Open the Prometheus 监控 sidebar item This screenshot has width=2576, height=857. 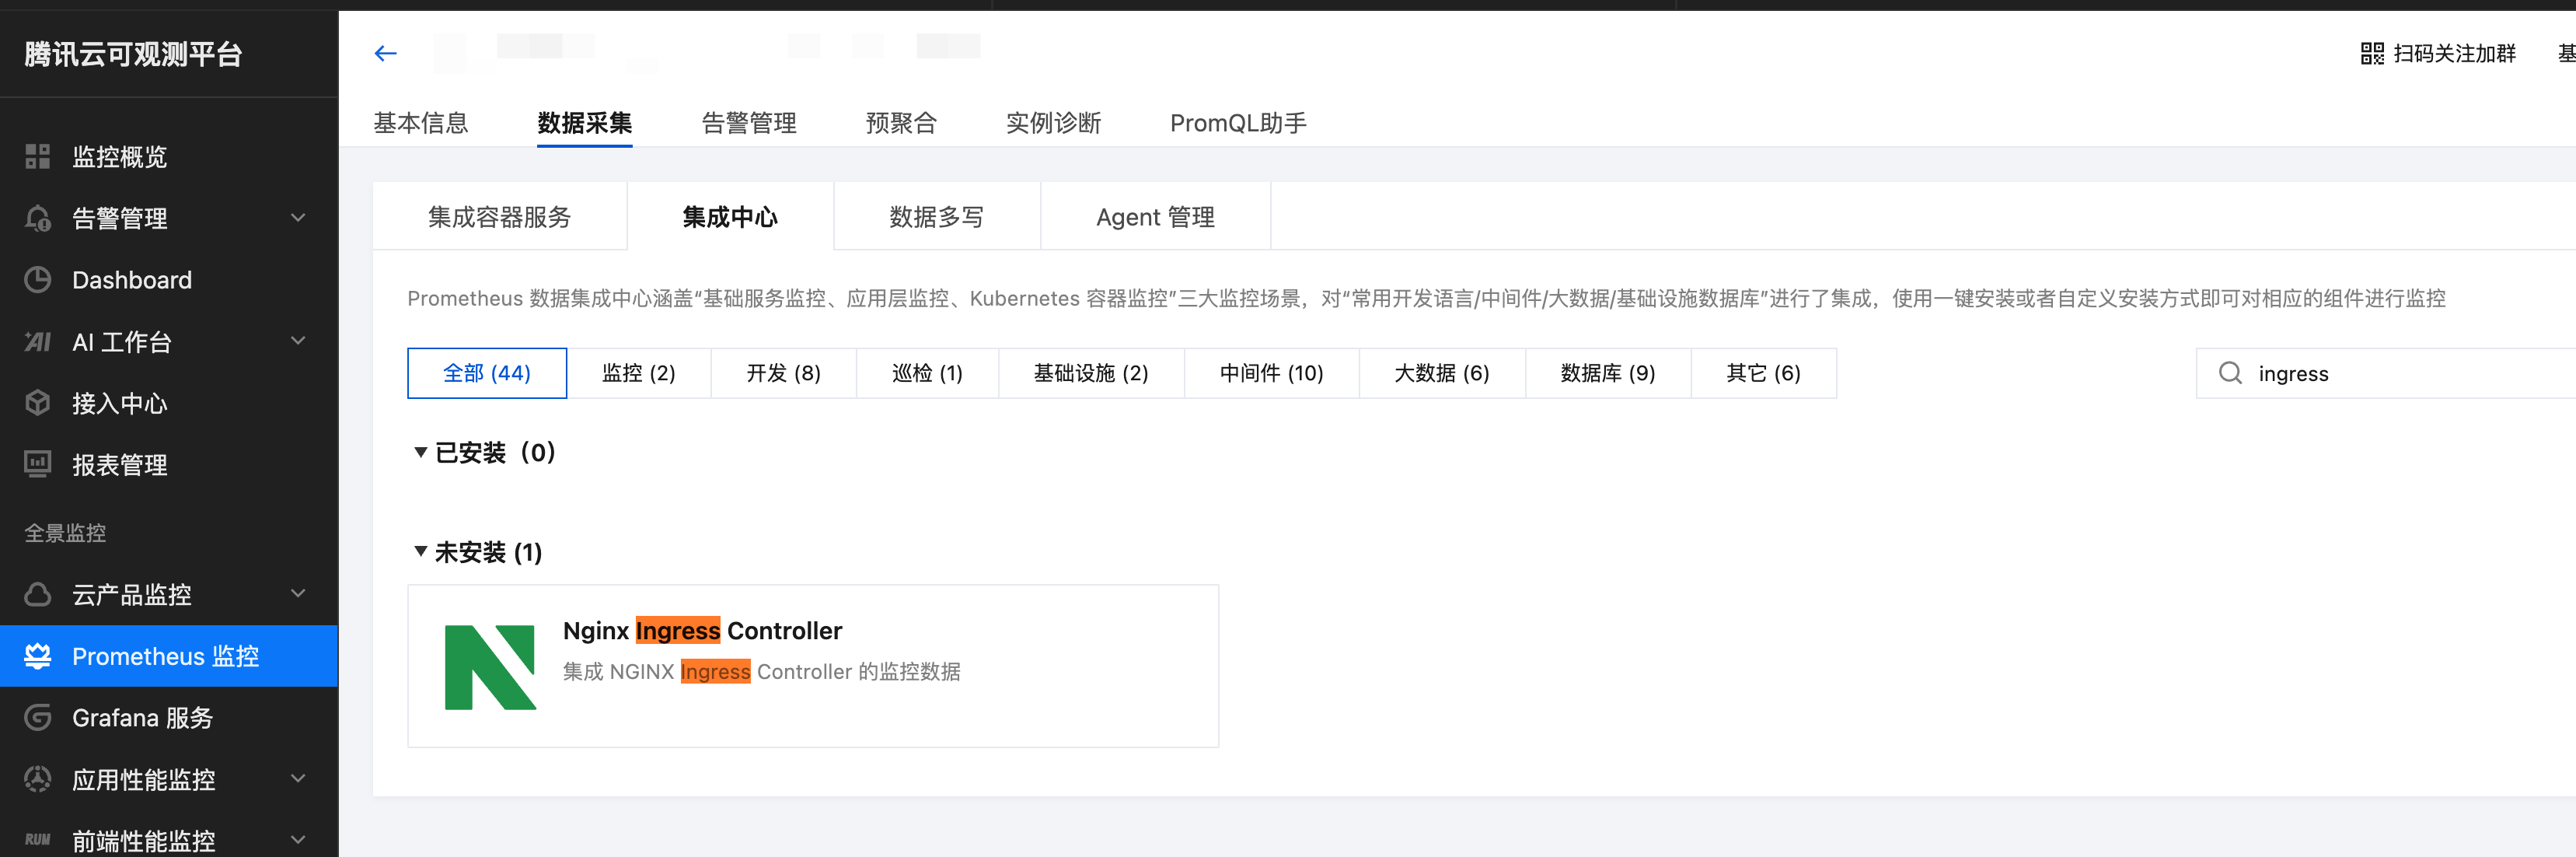166,656
